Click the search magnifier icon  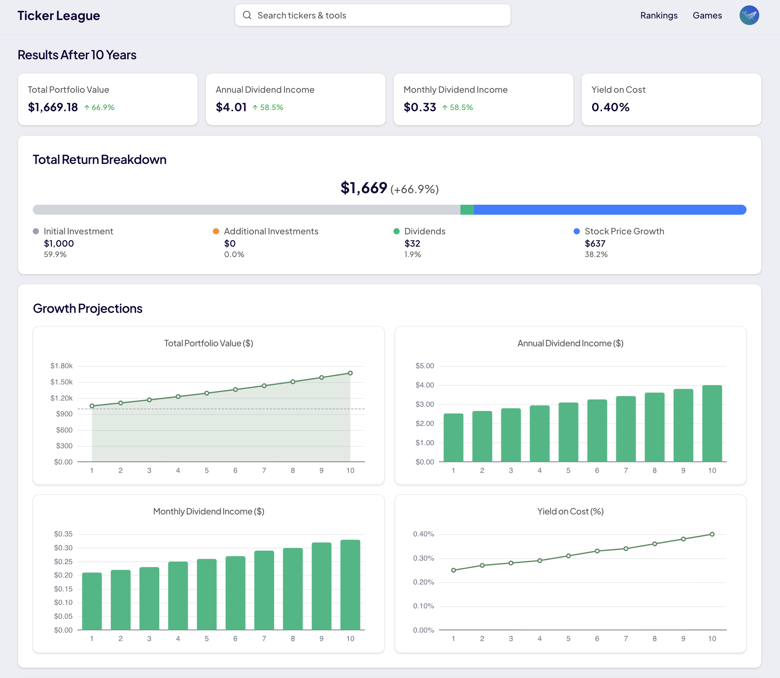[x=247, y=15]
